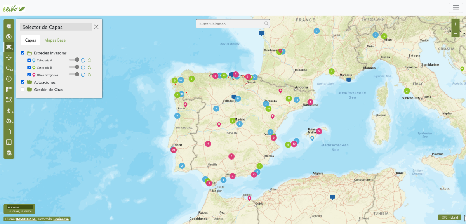Image resolution: width=466 pixels, height=224 pixels.
Task: Open the hamburger menu at top right
Action: click(x=456, y=8)
